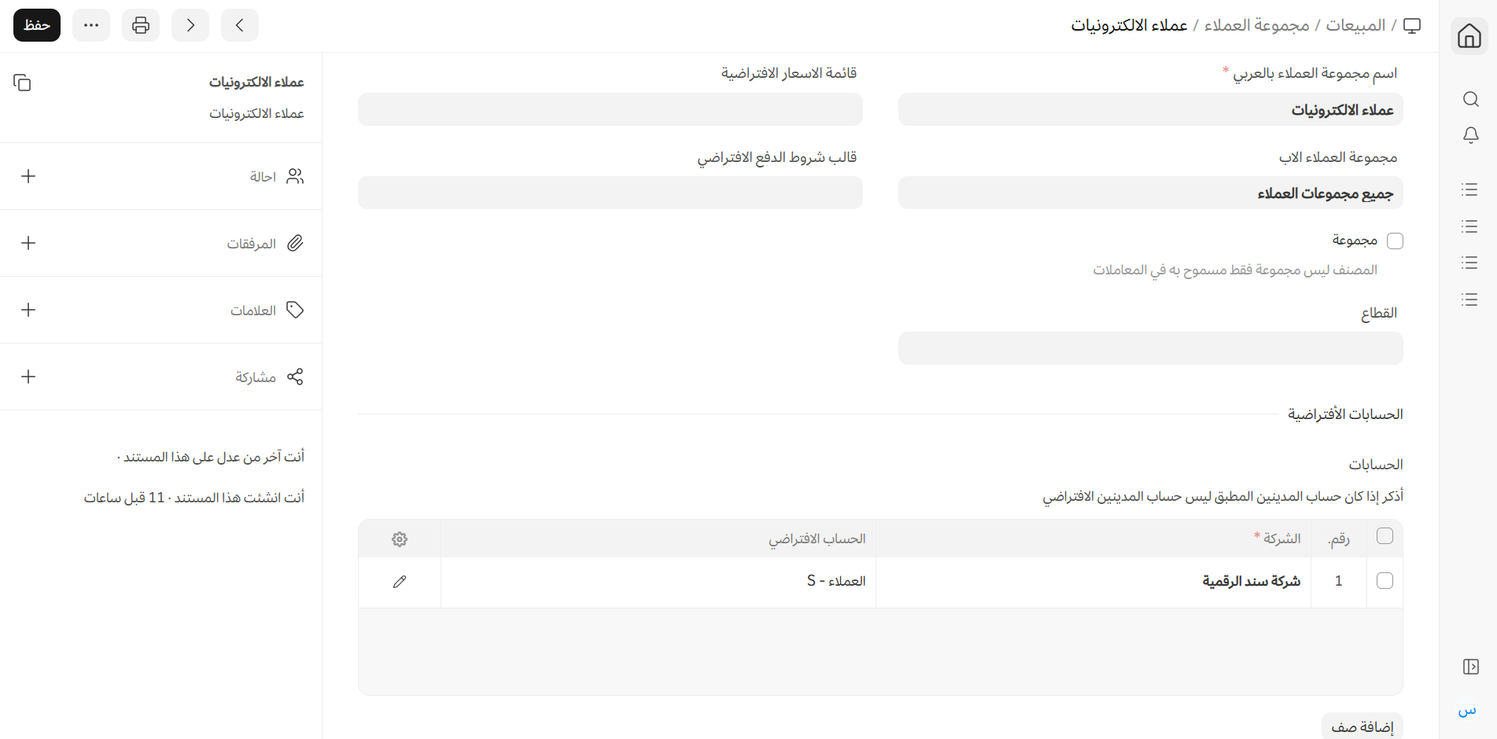Open the three-dots more options menu

click(x=91, y=25)
